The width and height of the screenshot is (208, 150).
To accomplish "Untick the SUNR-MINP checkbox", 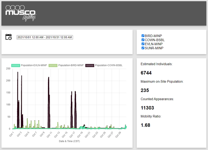I will pyautogui.click(x=143, y=48).
